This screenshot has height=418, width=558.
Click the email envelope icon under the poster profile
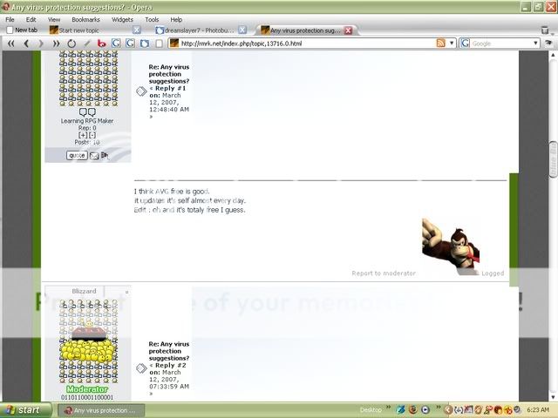click(94, 156)
